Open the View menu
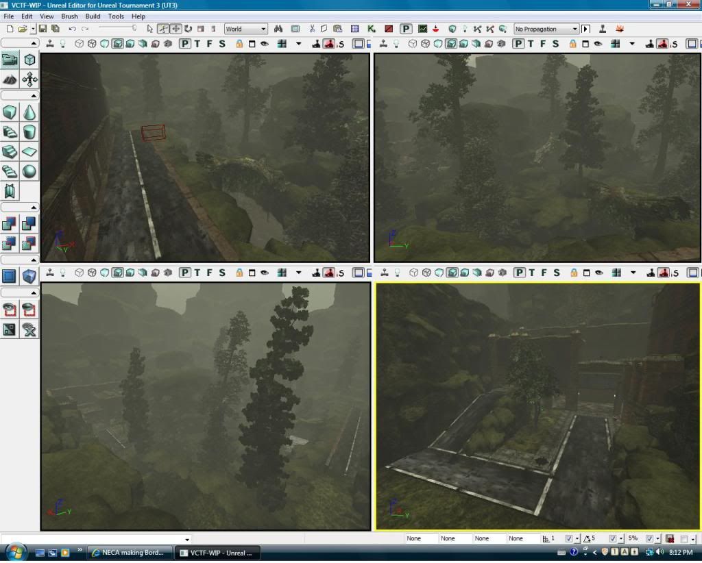702x563 pixels. (x=47, y=16)
